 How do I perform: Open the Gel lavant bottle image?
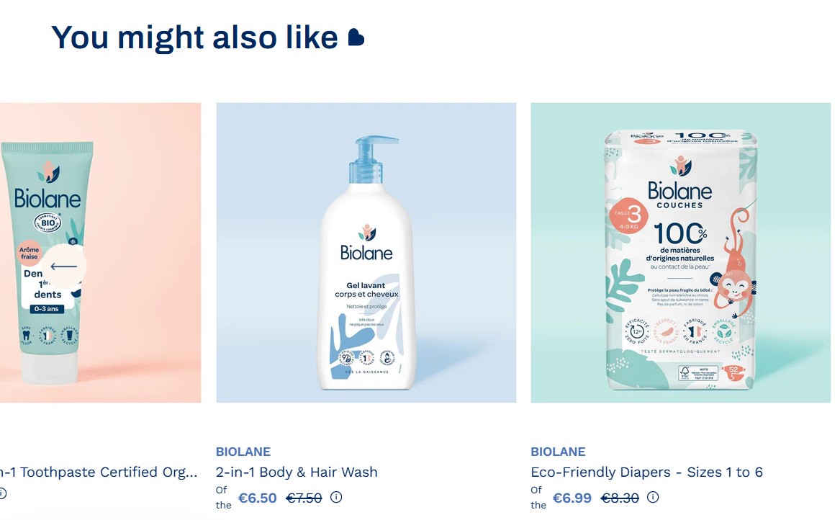[366, 253]
